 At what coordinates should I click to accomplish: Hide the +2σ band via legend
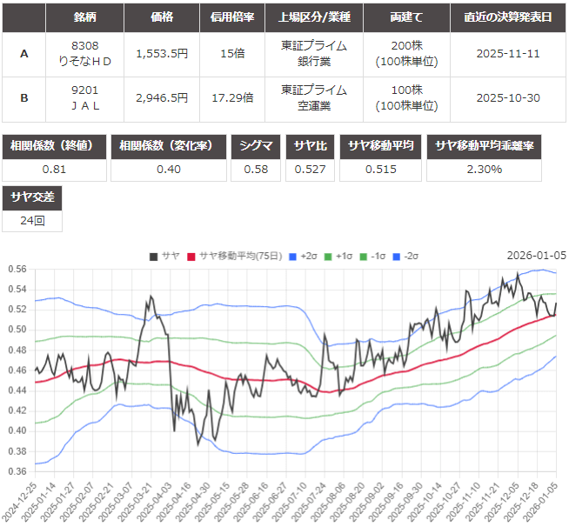click(302, 256)
